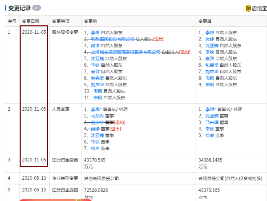Click [退出] tag after 利欧集团股份有限公司 法人股东
Viewport: 267px width, 201px height.
click(x=159, y=39)
